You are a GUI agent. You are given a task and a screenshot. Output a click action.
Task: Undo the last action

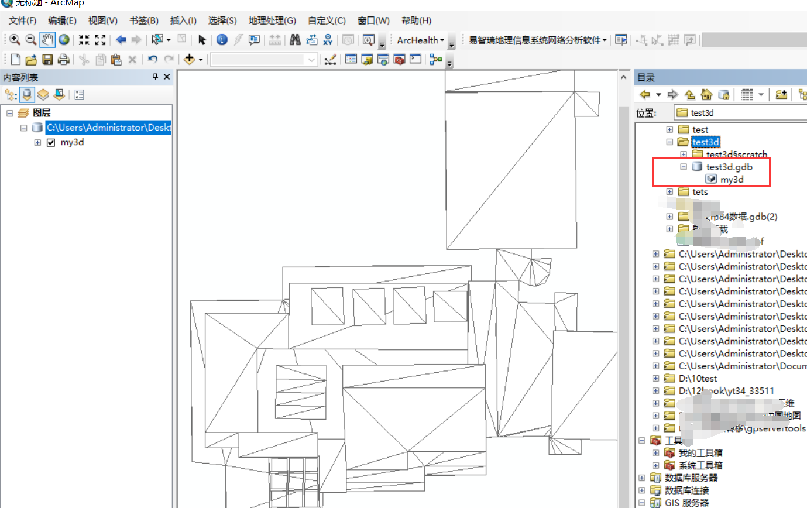point(153,59)
